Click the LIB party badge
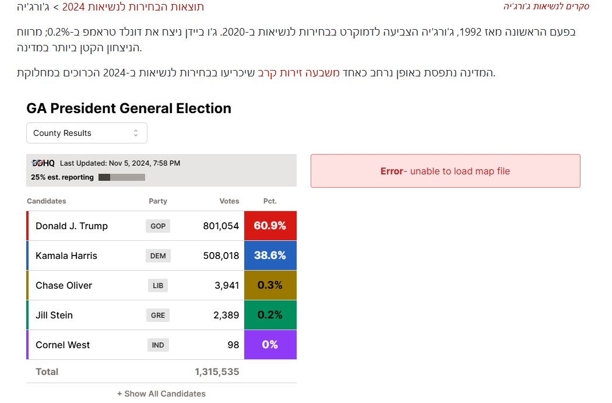 pyautogui.click(x=157, y=285)
